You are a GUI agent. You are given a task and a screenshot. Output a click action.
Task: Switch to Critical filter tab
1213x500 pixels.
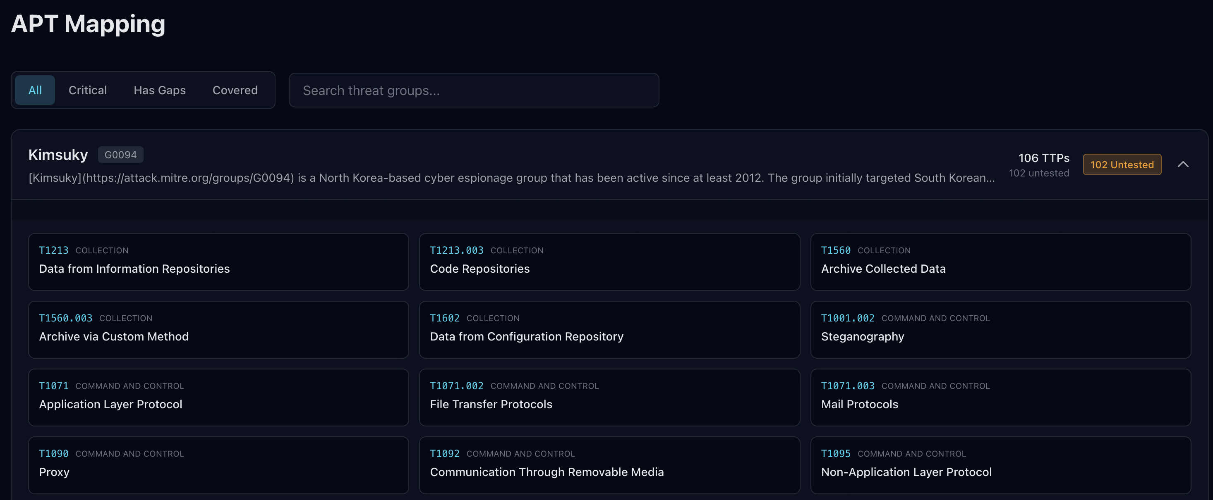88,90
